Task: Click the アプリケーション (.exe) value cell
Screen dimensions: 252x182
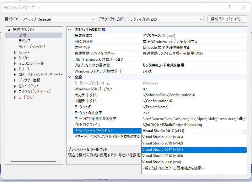Action: coord(194,36)
